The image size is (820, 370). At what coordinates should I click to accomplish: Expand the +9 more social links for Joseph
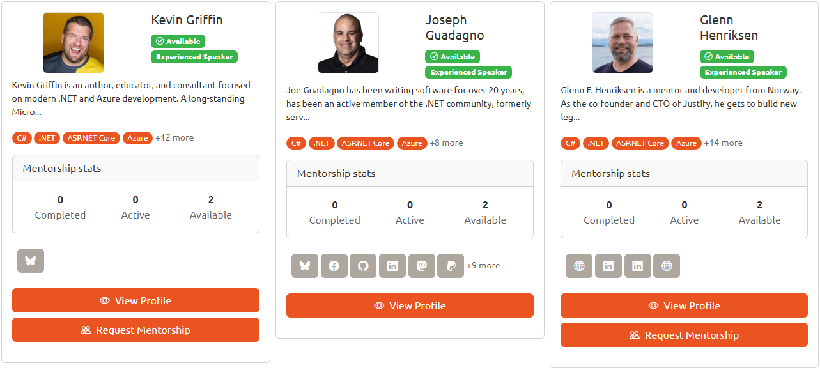pyautogui.click(x=483, y=265)
